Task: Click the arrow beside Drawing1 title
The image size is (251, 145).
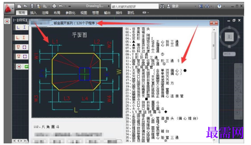Action: pyautogui.click(x=109, y=6)
